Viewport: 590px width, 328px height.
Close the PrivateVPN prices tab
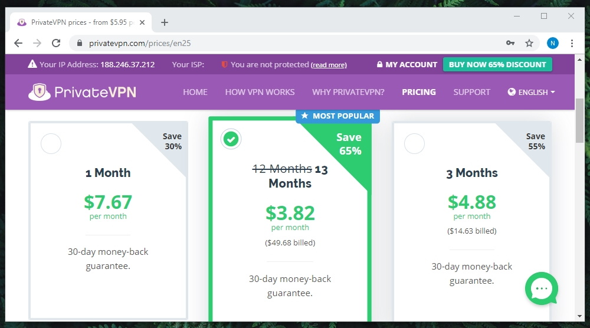142,22
